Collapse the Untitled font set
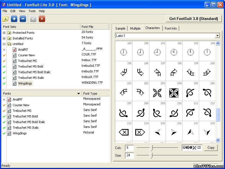 coord(4,44)
